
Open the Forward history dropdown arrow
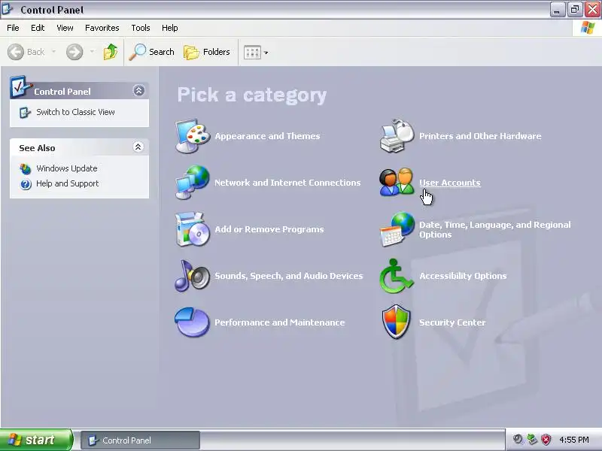click(92, 51)
